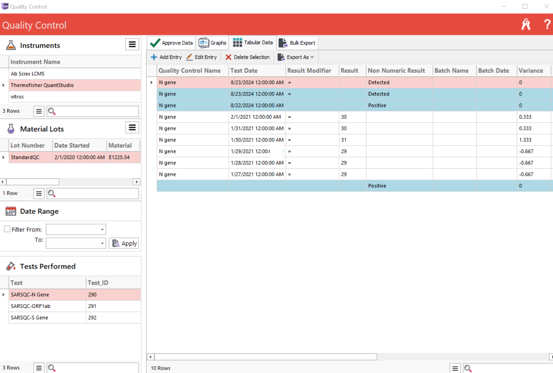
Task: Click the Add Entry button
Action: click(x=166, y=57)
